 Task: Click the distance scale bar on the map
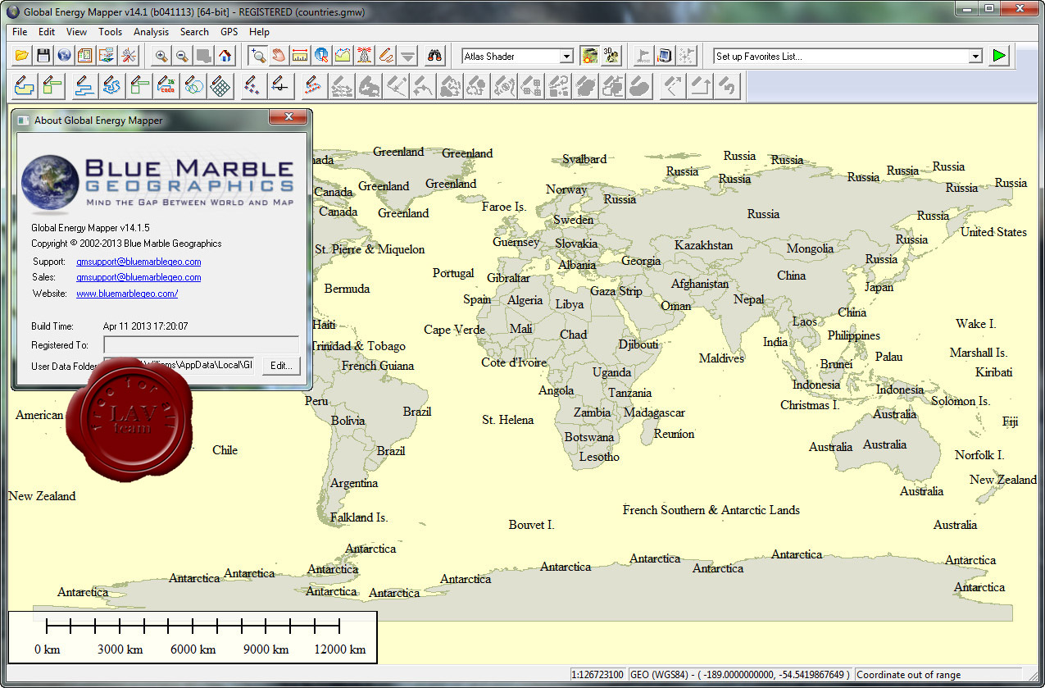[x=193, y=637]
